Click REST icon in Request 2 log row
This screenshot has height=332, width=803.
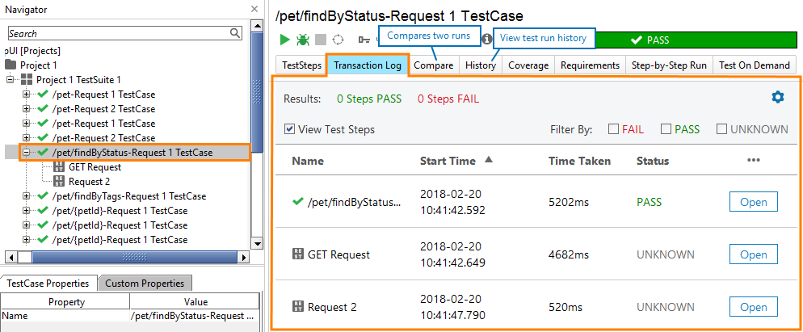(x=297, y=307)
